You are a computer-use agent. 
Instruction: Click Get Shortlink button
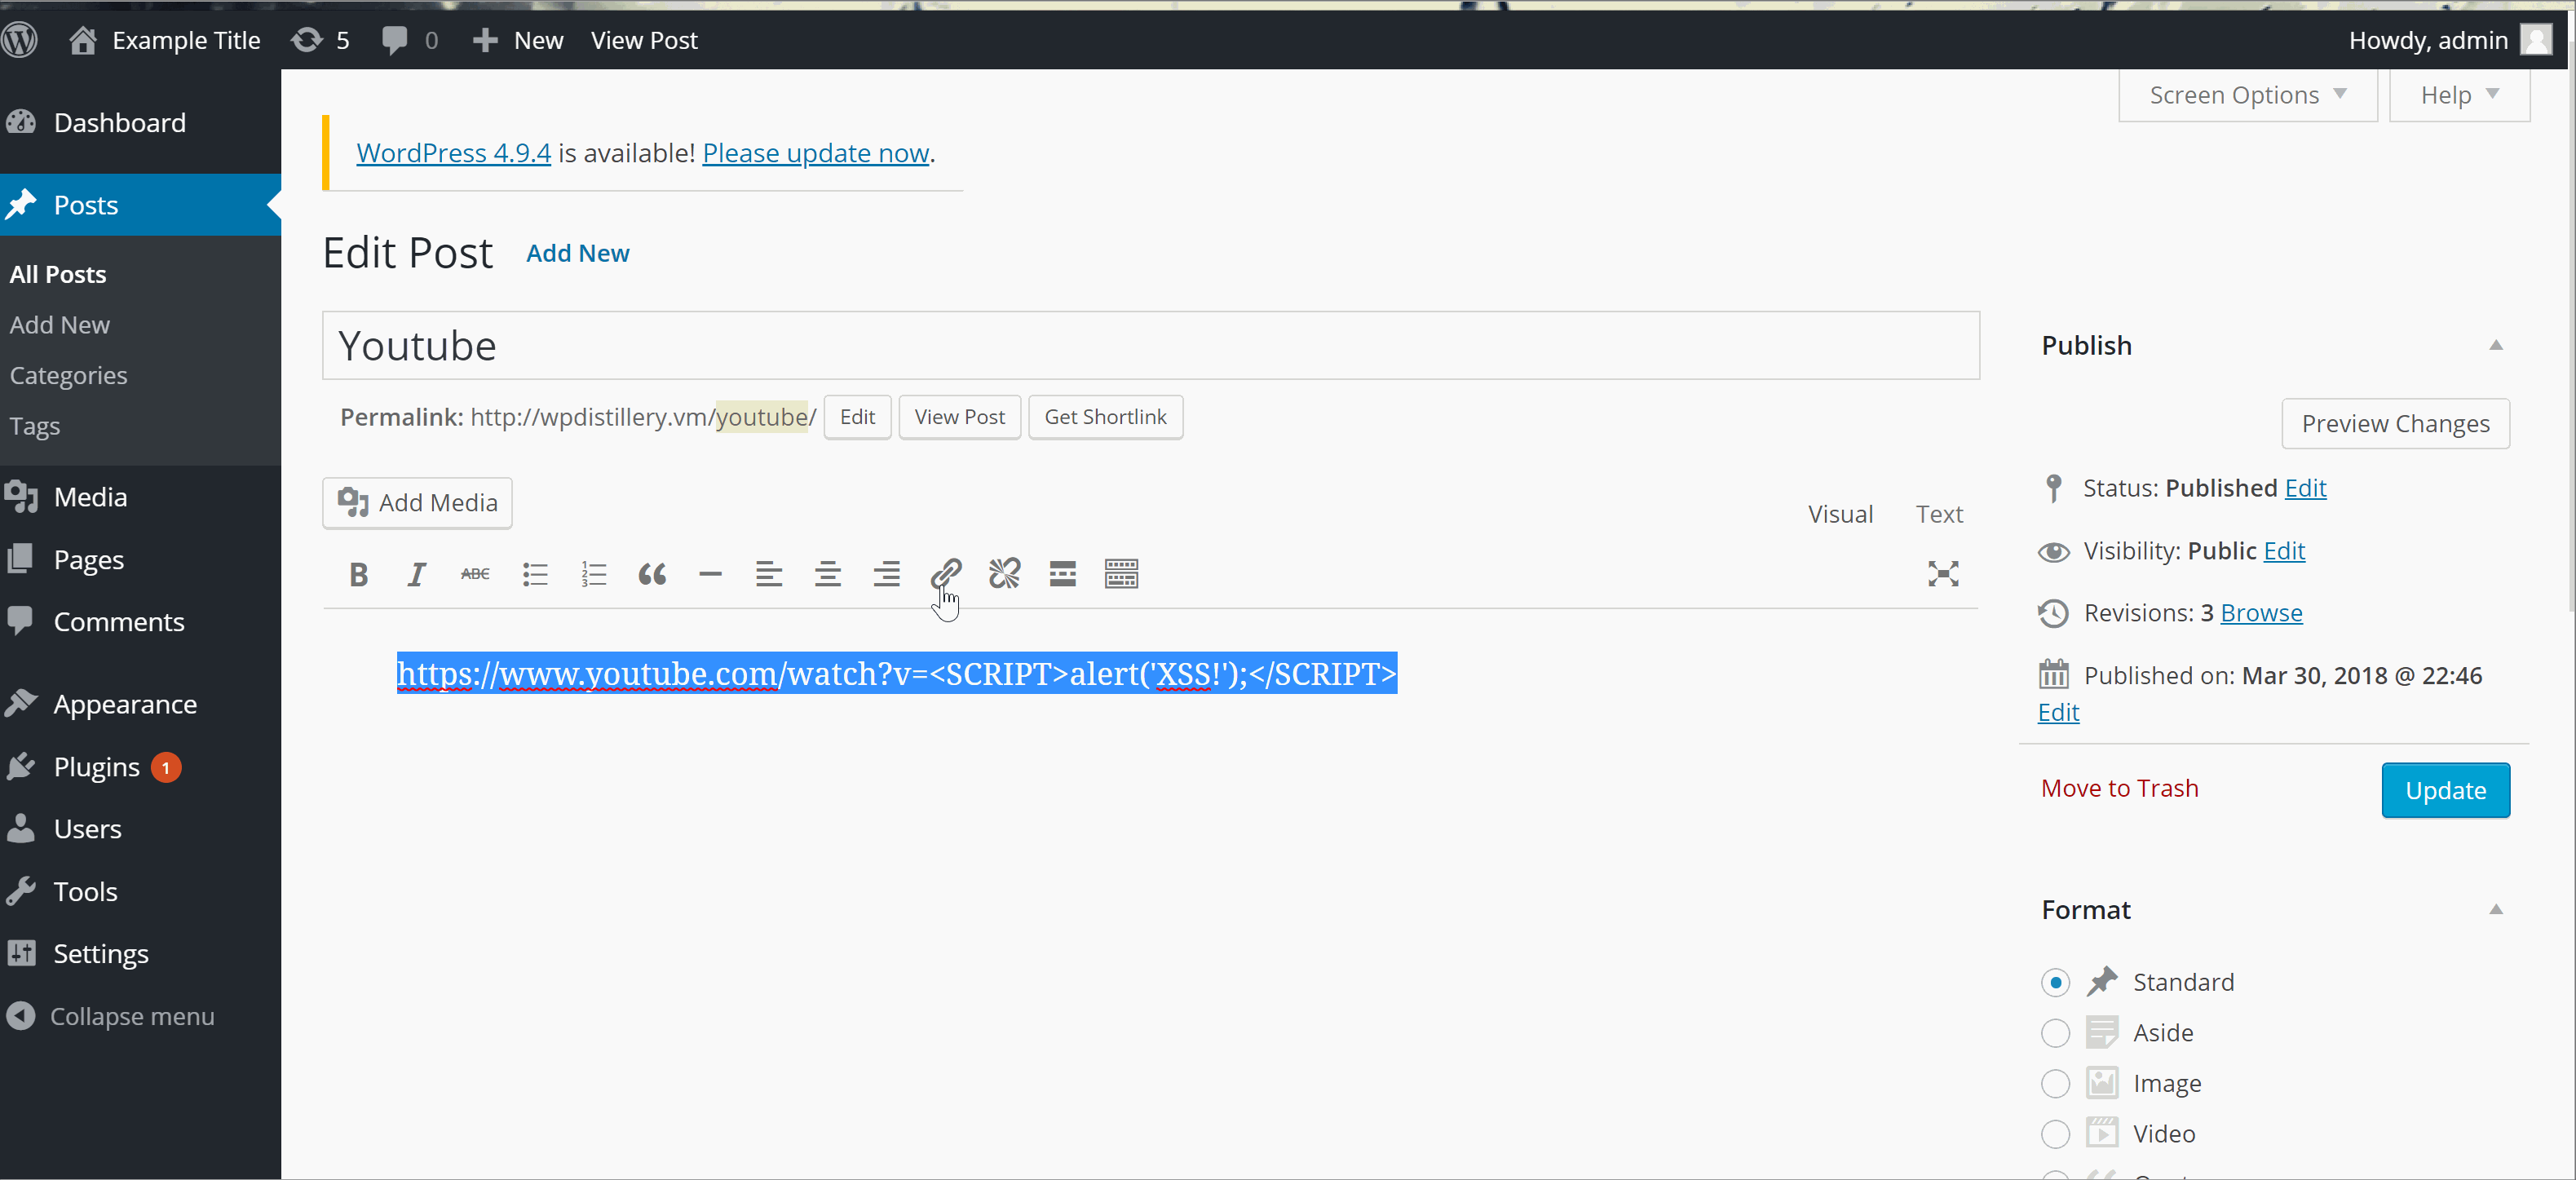coord(1105,417)
